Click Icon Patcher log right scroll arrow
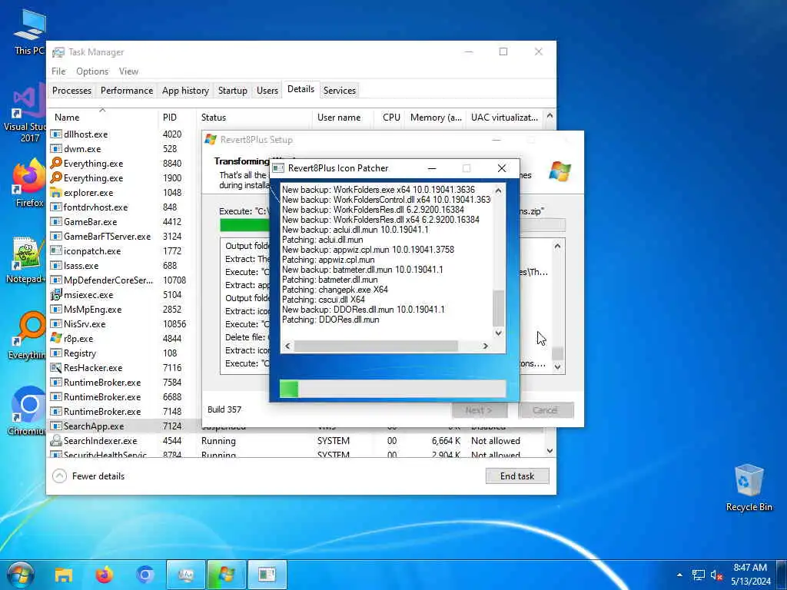 [486, 346]
